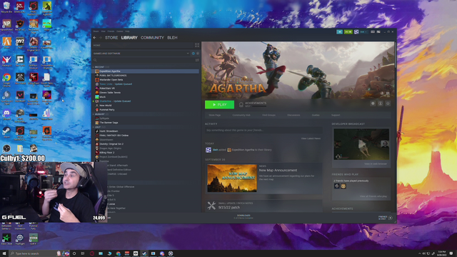Open the Windows Start menu
The image size is (457, 257).
click(4, 253)
